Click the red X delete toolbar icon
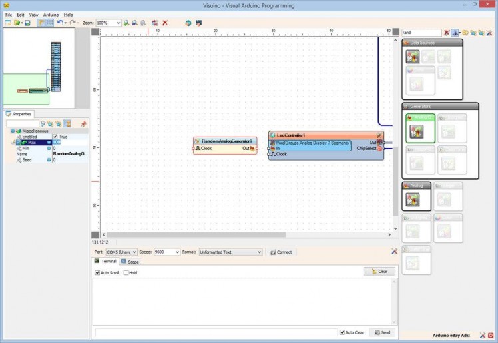Viewport: 498px width, 343px height. pos(165,23)
